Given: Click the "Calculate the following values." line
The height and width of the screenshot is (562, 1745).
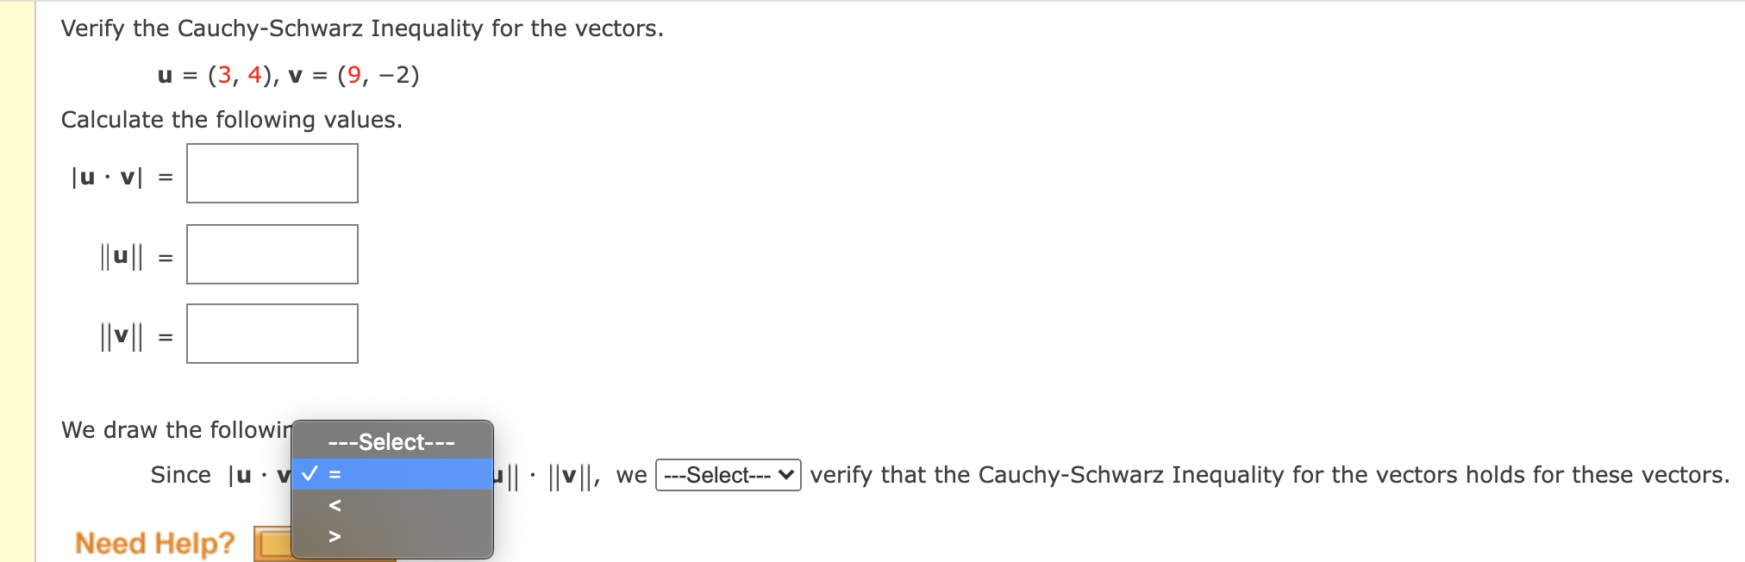Looking at the screenshot, I should 232,120.
